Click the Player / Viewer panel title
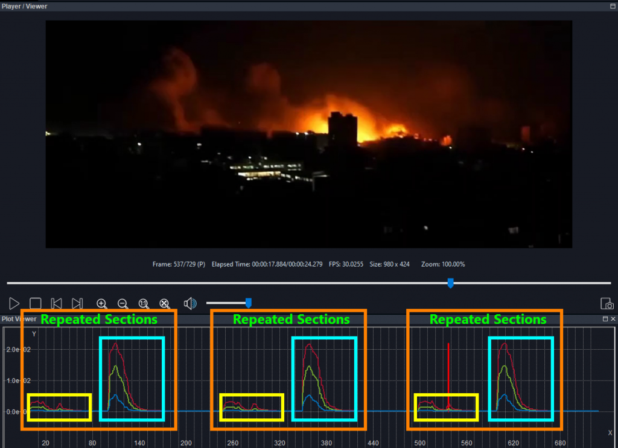This screenshot has width=618, height=448. [x=25, y=6]
